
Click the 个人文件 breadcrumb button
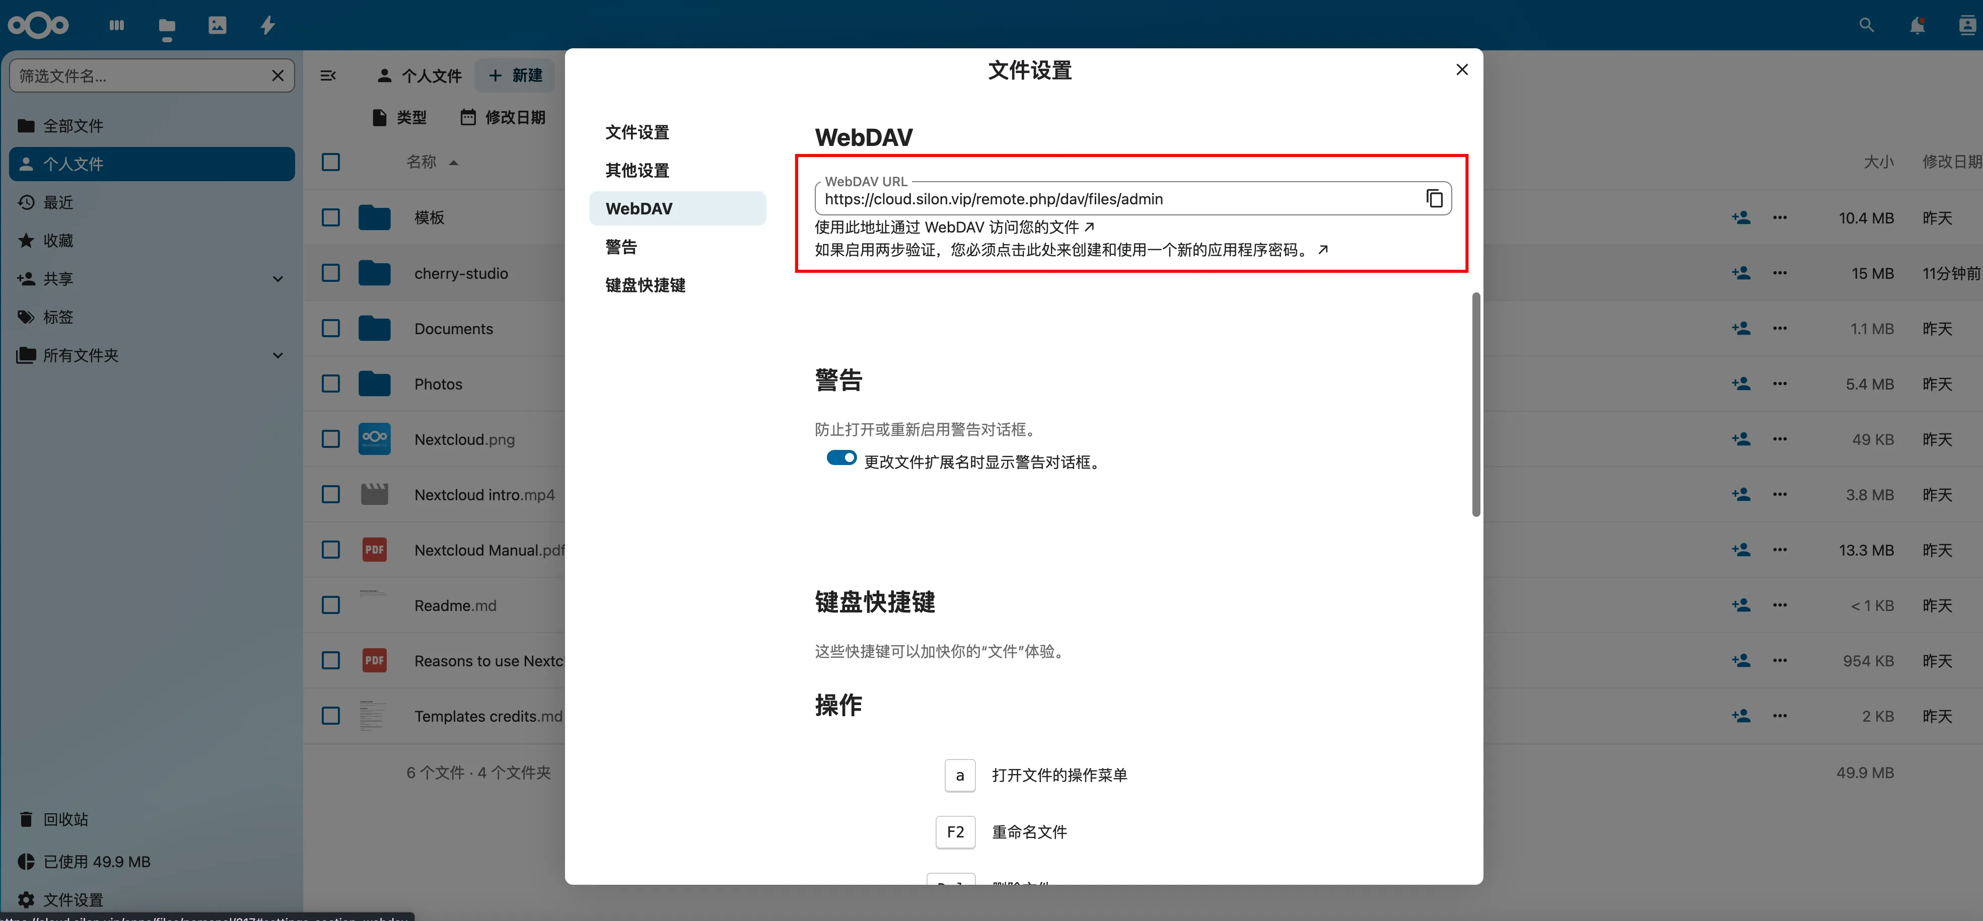tap(419, 75)
